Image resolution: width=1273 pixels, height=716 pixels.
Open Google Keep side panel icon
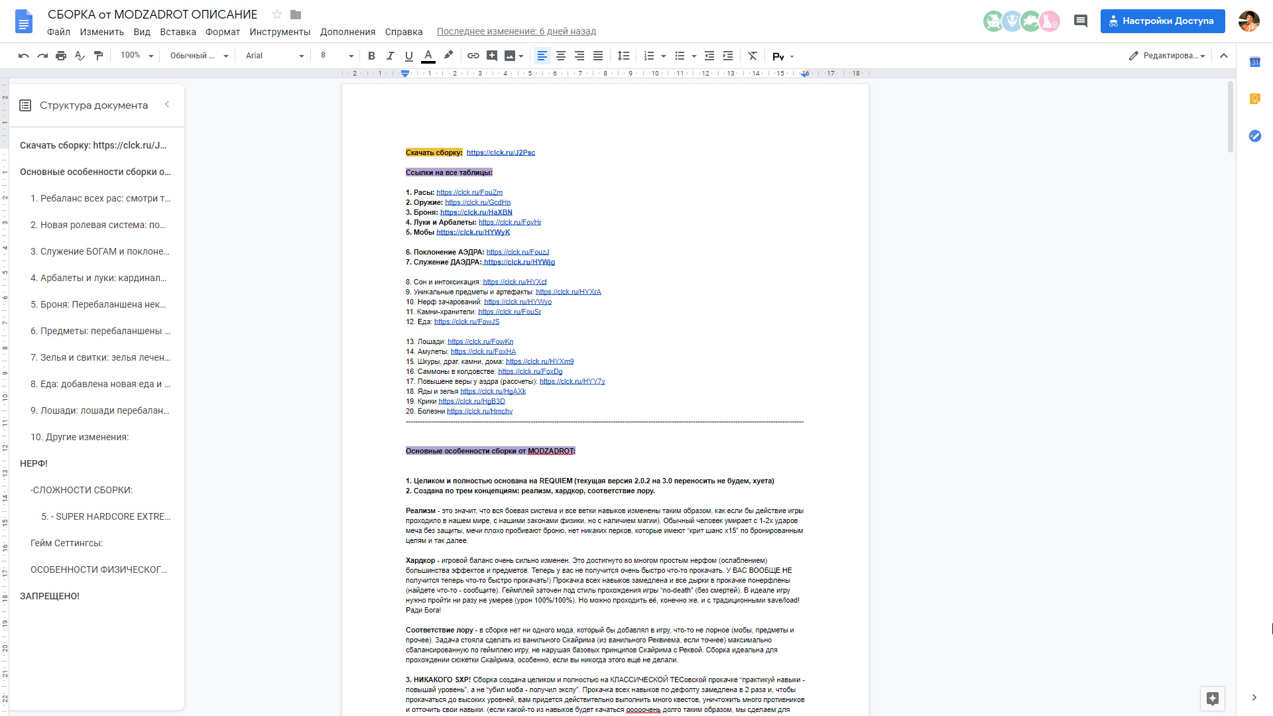1254,99
